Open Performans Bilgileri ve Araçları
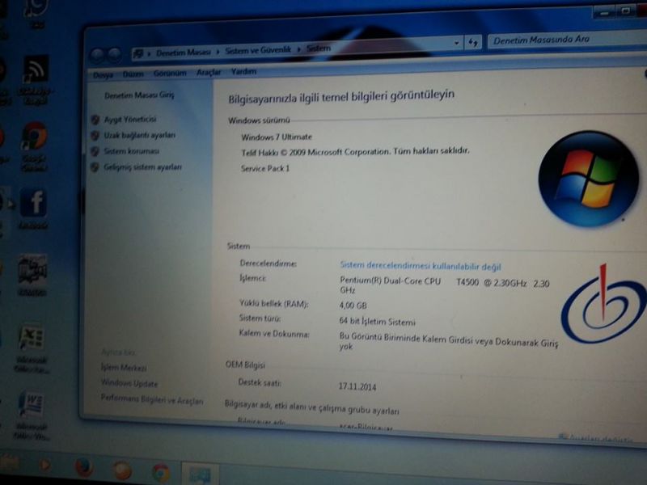 (x=152, y=399)
